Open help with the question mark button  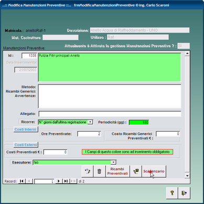pyautogui.click(x=172, y=193)
